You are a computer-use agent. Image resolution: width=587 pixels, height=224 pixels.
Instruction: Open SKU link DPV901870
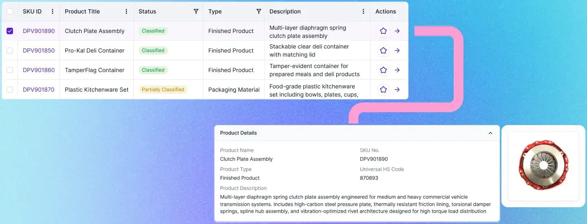click(x=39, y=90)
